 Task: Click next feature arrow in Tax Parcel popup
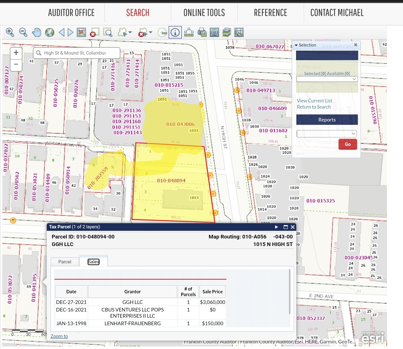[x=276, y=227]
